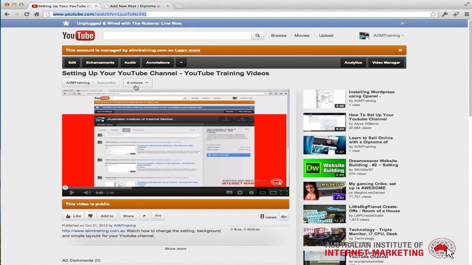Switch player to large size
The width and height of the screenshot is (472, 265).
point(273,192)
